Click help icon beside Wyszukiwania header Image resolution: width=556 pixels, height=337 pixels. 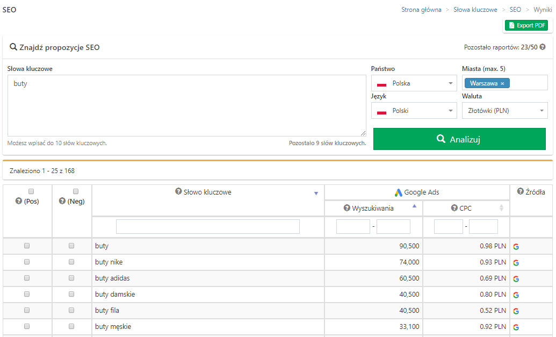(x=346, y=208)
